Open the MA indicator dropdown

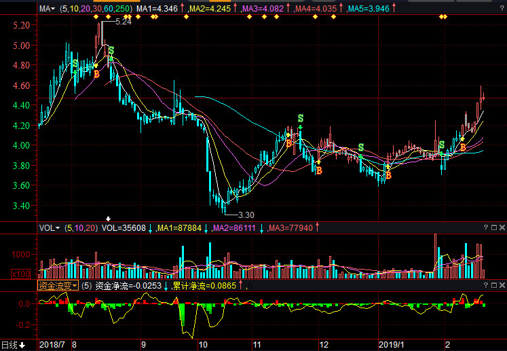pos(47,10)
